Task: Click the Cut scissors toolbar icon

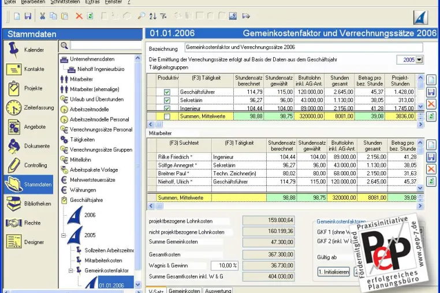Action: (42, 16)
